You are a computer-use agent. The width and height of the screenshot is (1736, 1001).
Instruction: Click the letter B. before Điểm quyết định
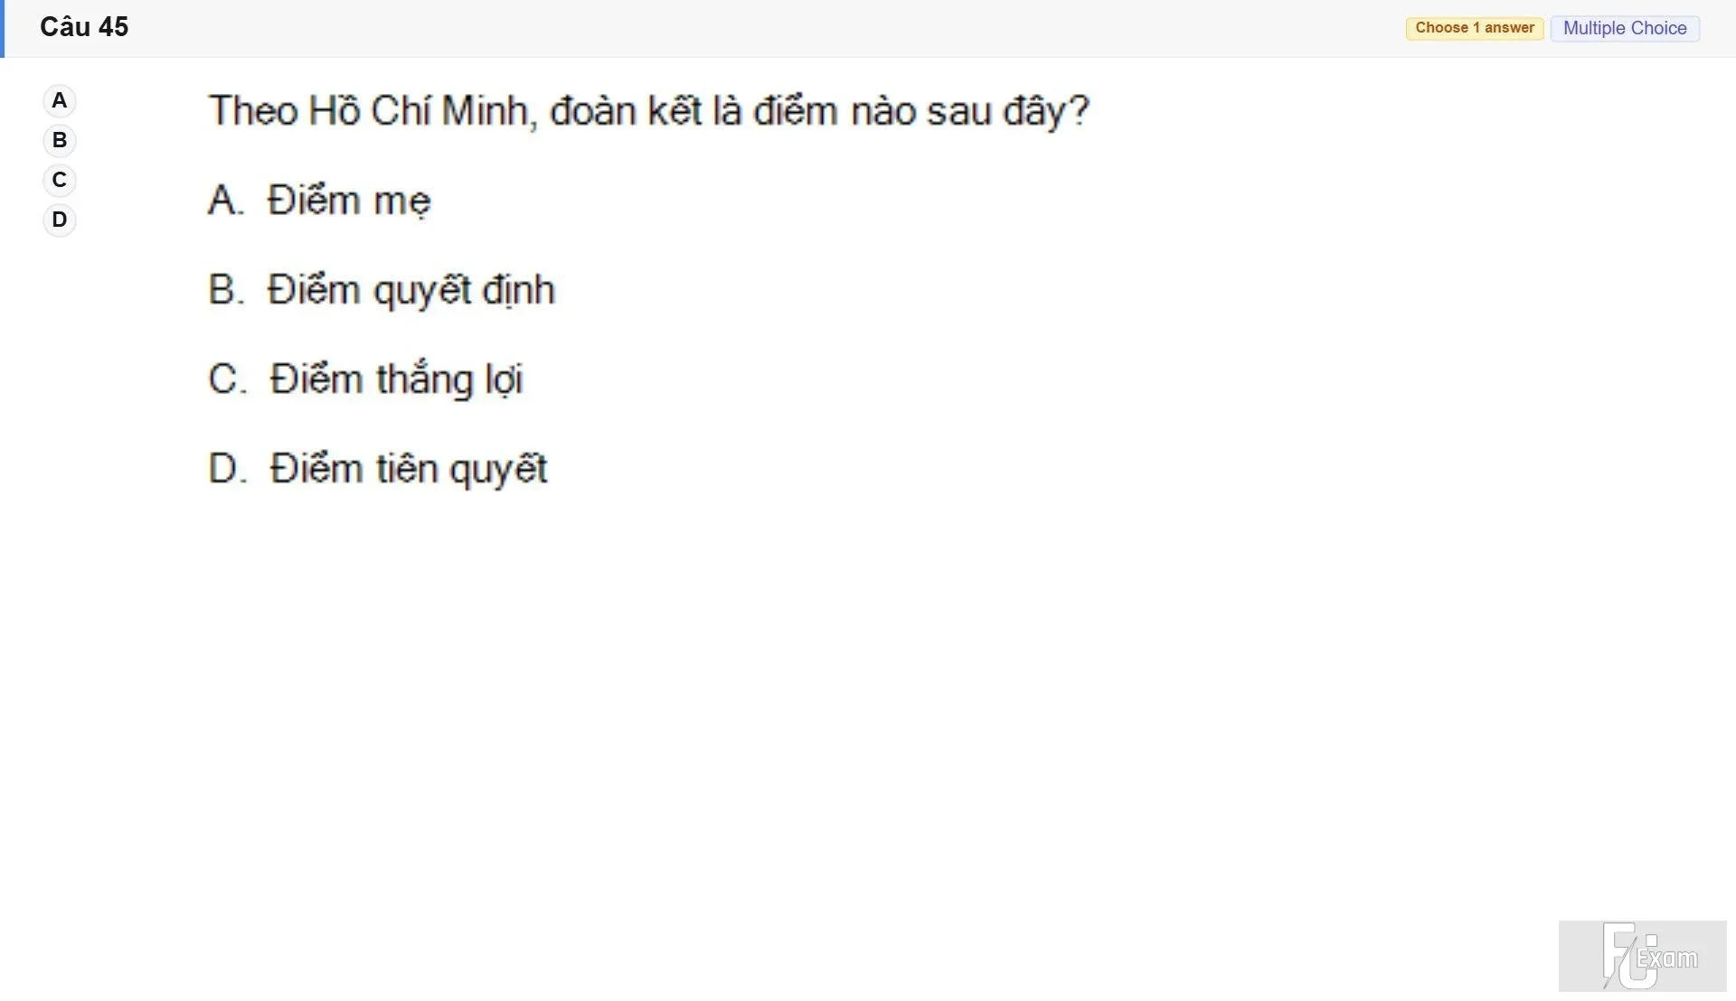(x=226, y=290)
